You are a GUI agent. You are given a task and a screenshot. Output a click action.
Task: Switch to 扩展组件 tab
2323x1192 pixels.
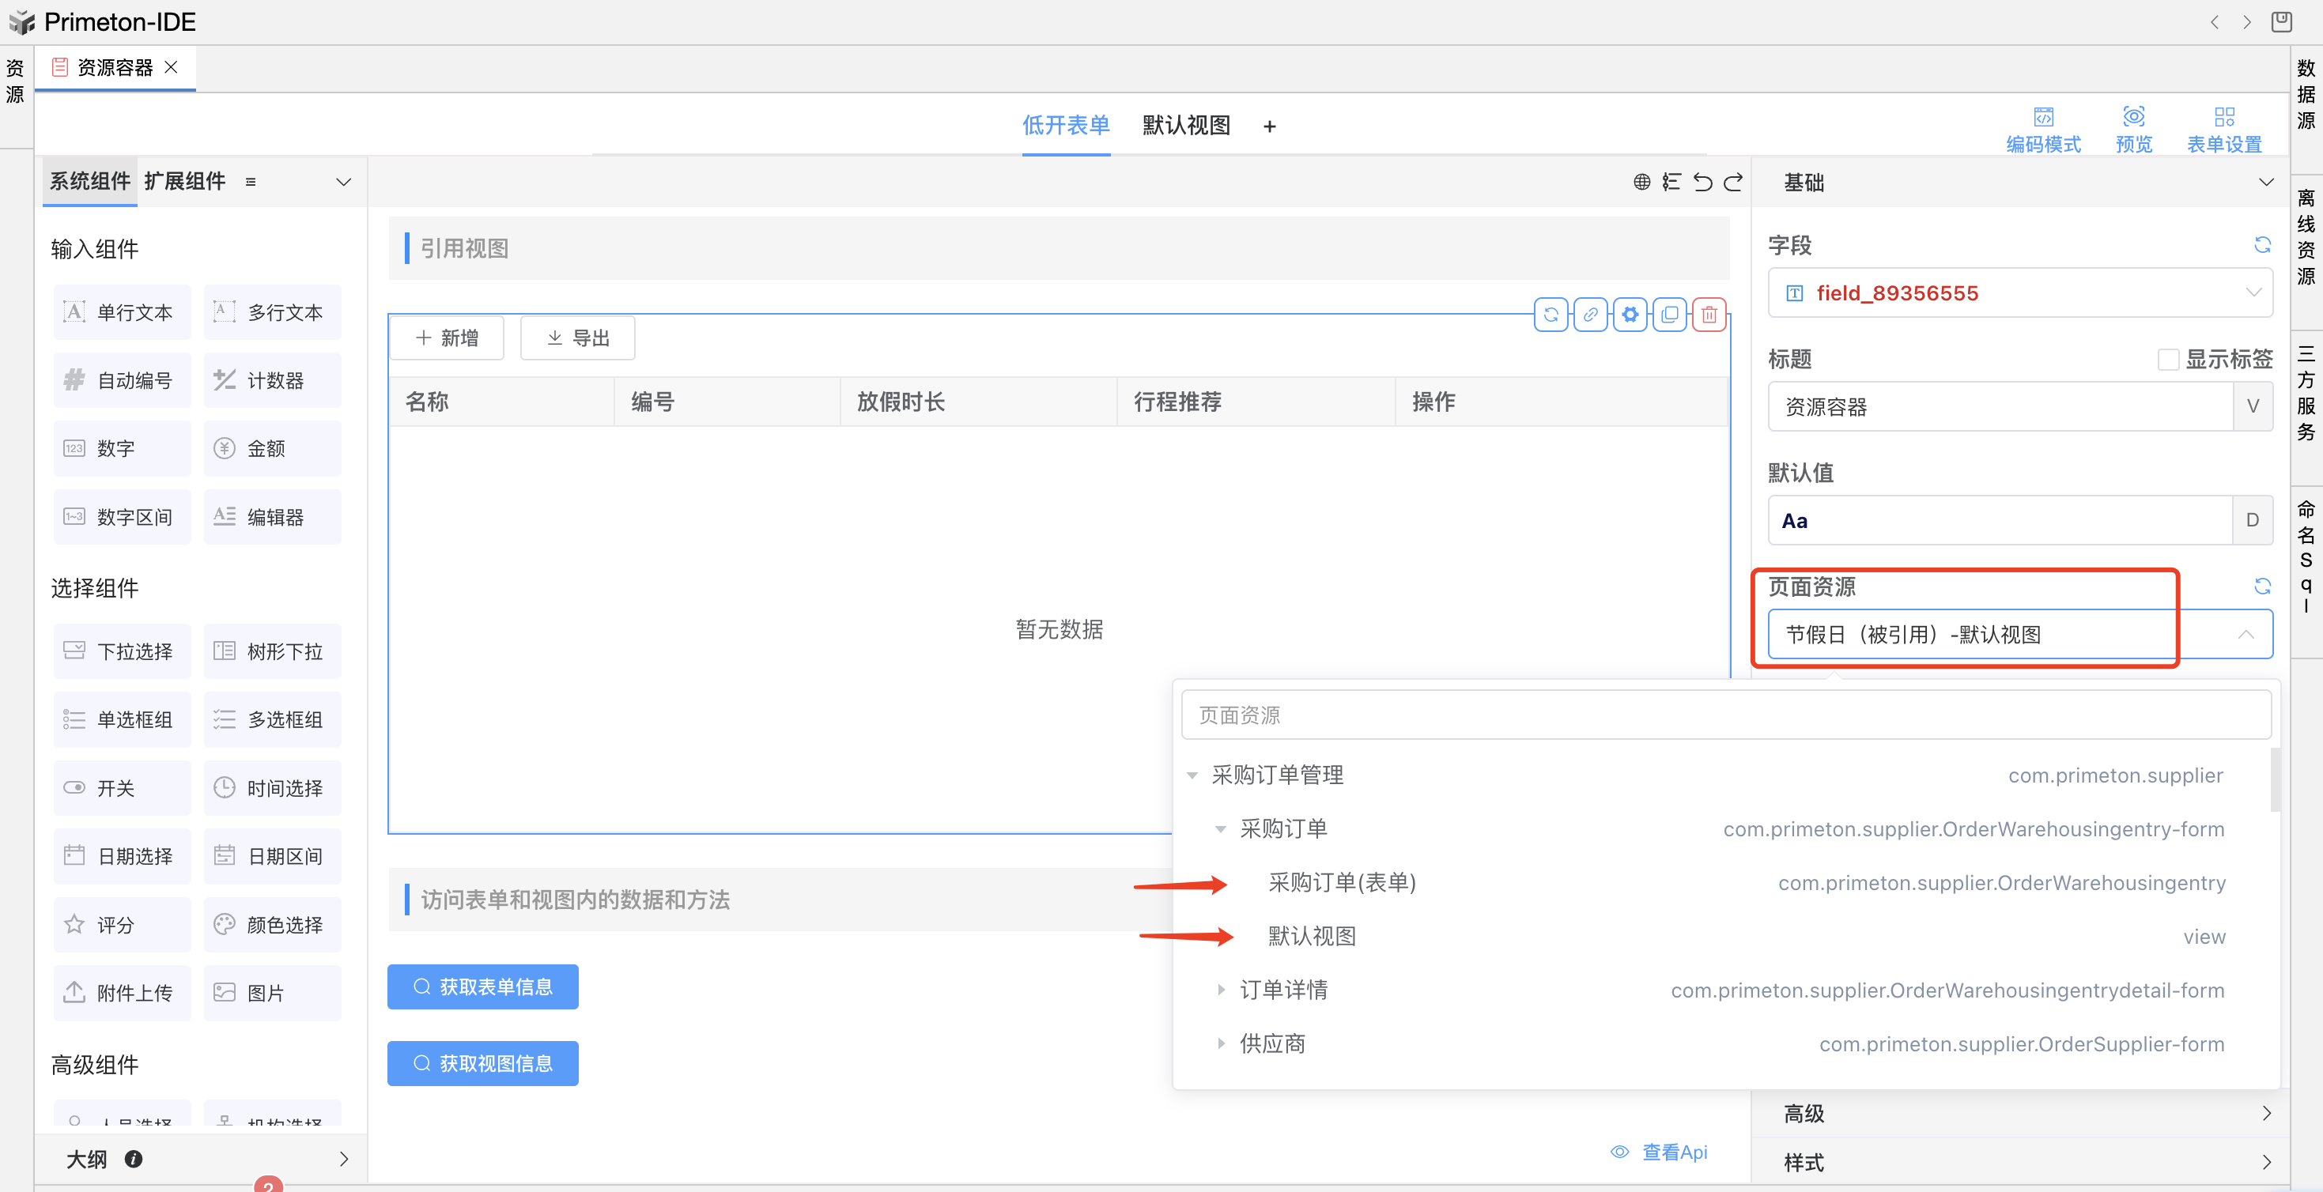[185, 181]
